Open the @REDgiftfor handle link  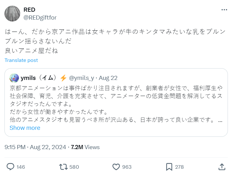(x=40, y=17)
